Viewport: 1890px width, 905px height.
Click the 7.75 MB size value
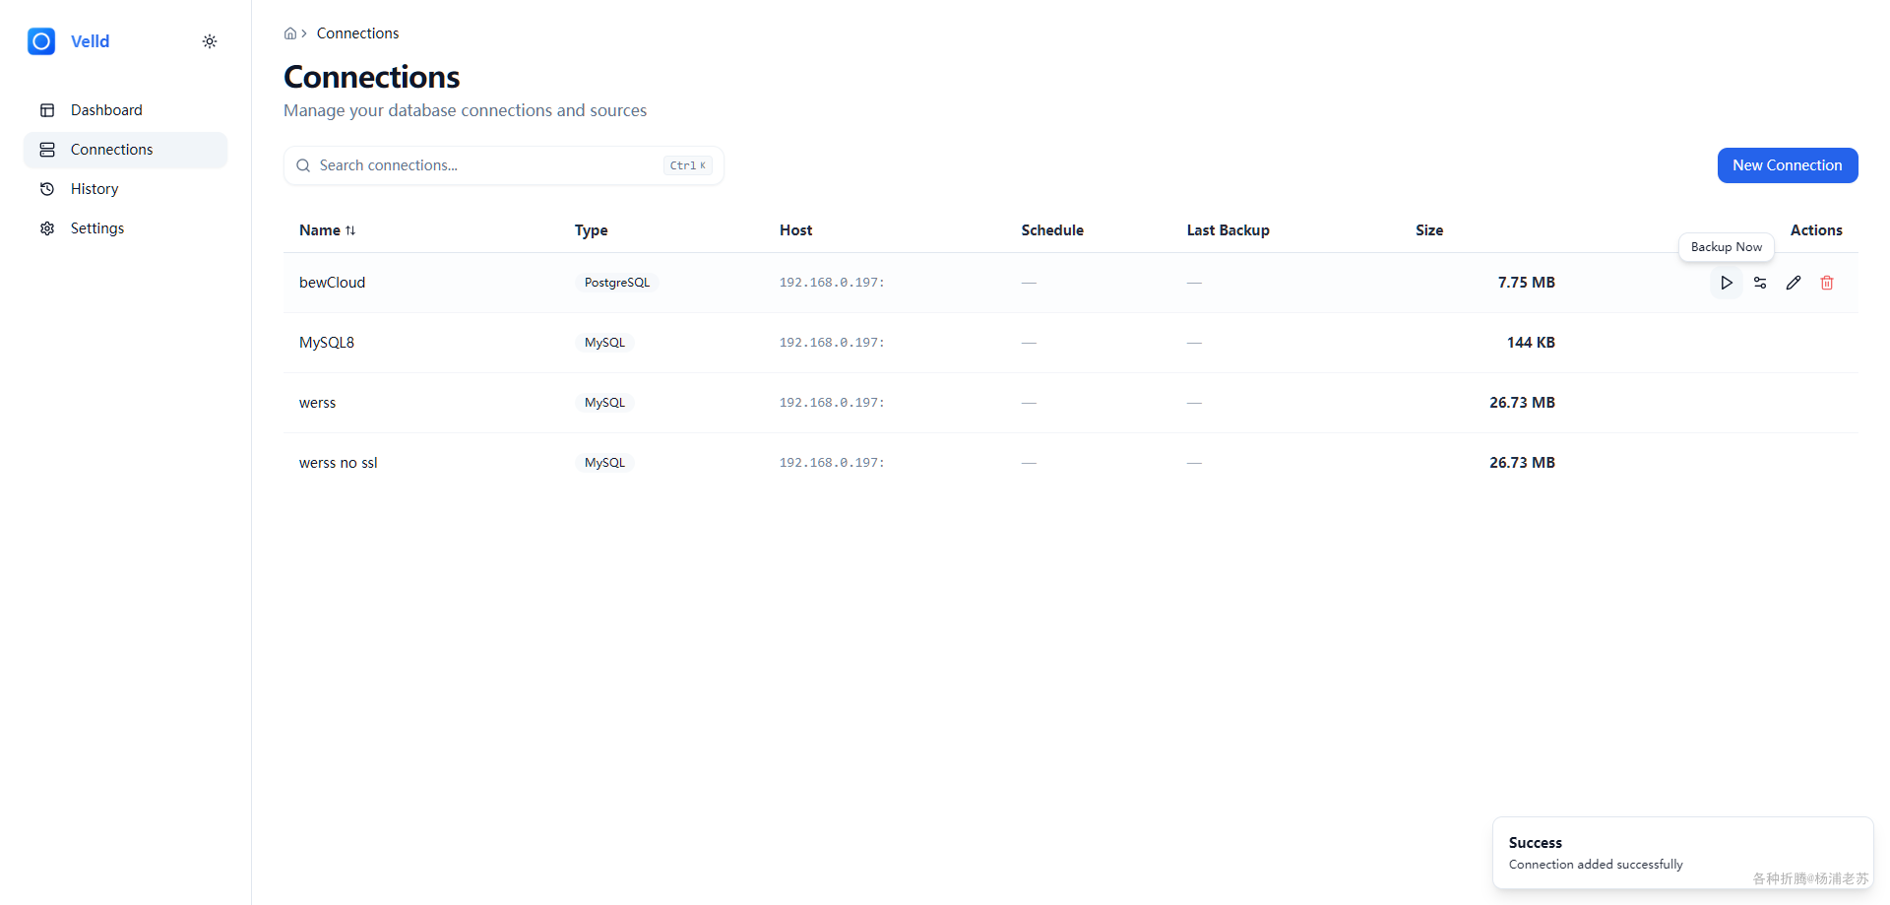(x=1527, y=283)
